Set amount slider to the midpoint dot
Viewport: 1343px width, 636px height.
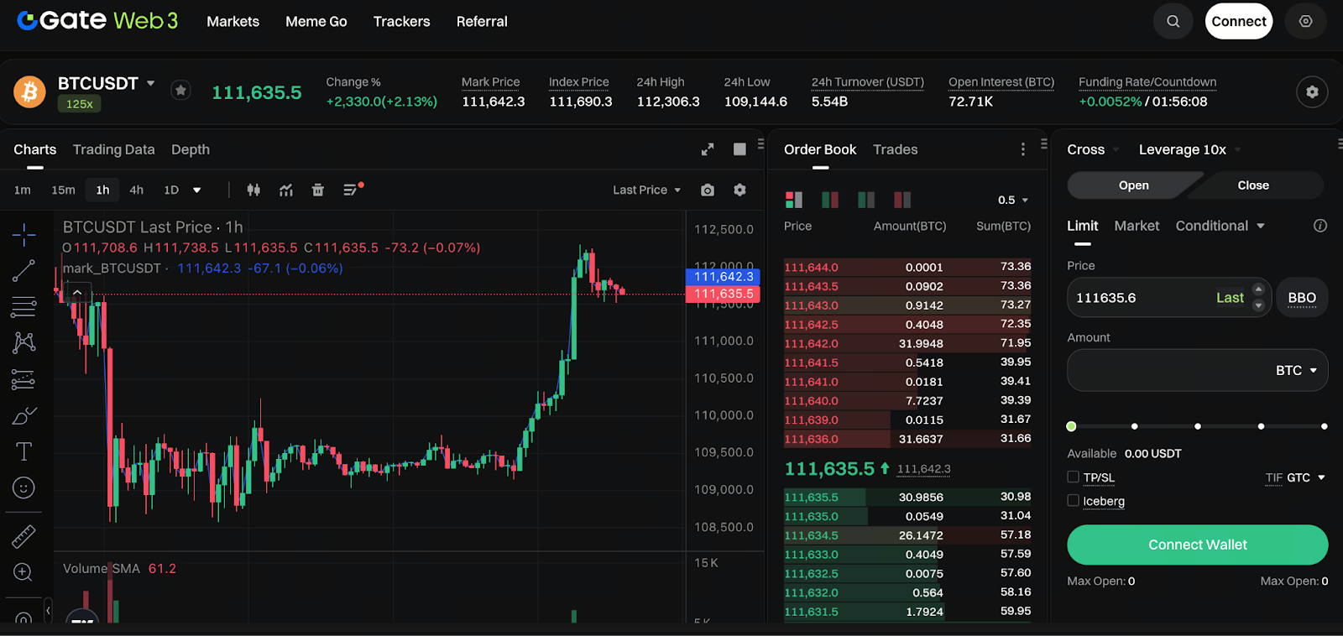tap(1198, 426)
